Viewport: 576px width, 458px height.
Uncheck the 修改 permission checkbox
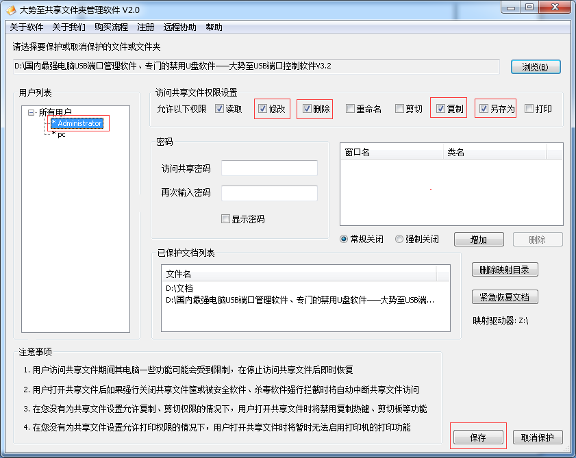(x=263, y=109)
